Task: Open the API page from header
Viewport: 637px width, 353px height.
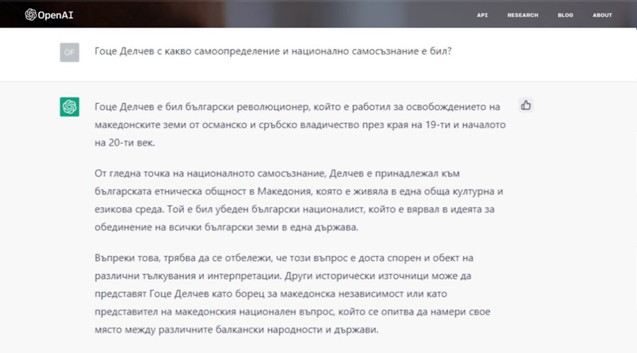Action: [482, 15]
